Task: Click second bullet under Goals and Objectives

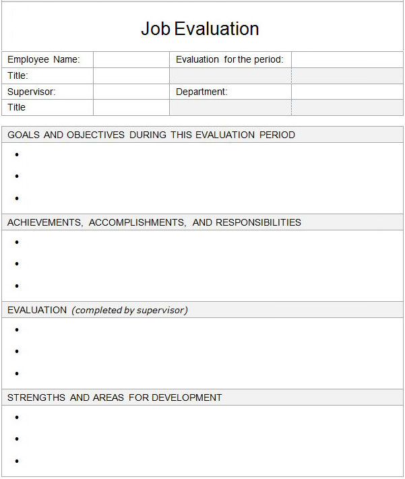Action: 17,177
